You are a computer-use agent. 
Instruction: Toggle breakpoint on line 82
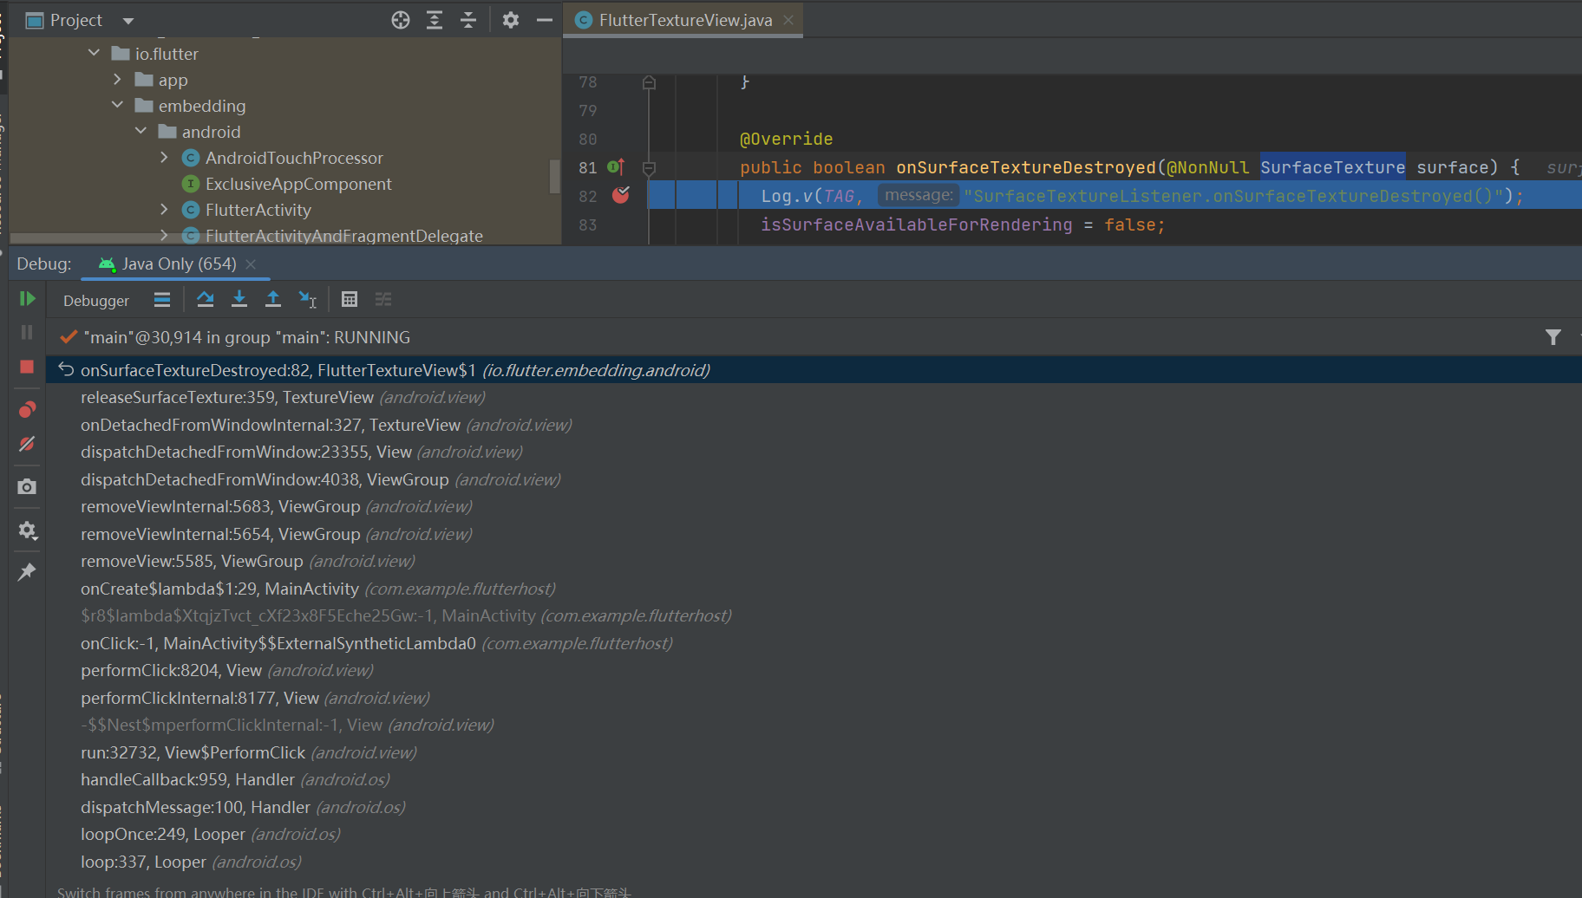pos(621,196)
